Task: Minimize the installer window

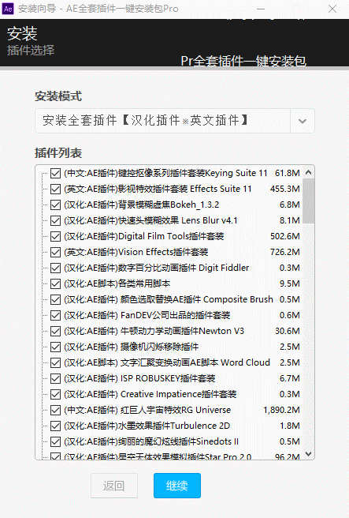Action: 261,9
